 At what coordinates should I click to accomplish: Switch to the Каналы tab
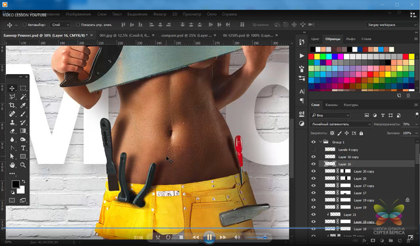[331, 105]
